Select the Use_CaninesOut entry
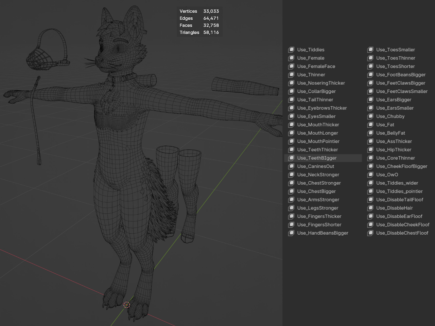 tap(315, 166)
